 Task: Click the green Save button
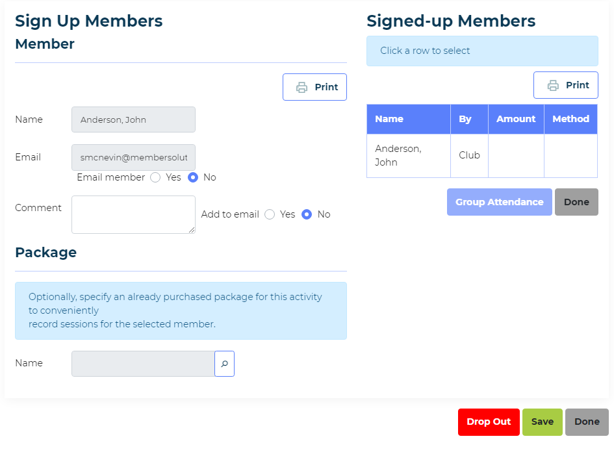pos(543,422)
